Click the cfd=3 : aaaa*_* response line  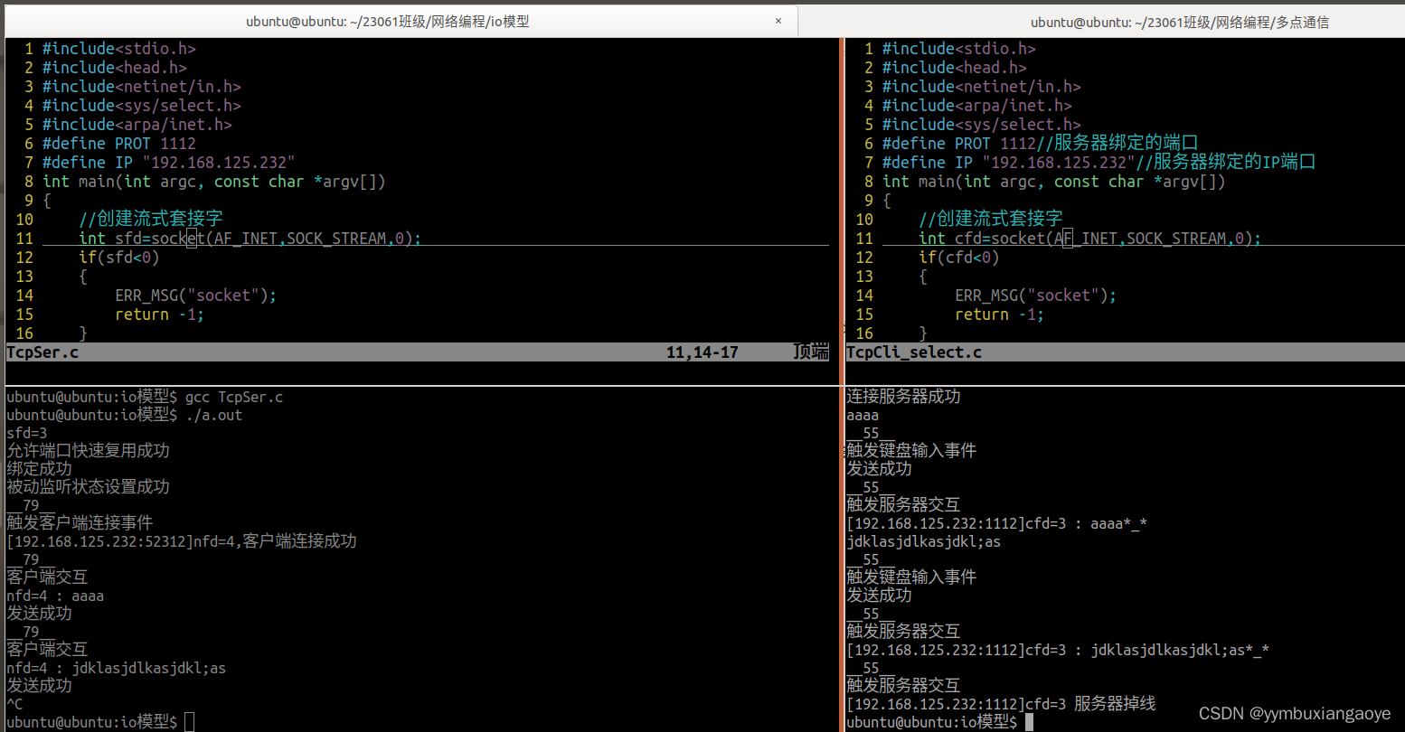point(996,523)
